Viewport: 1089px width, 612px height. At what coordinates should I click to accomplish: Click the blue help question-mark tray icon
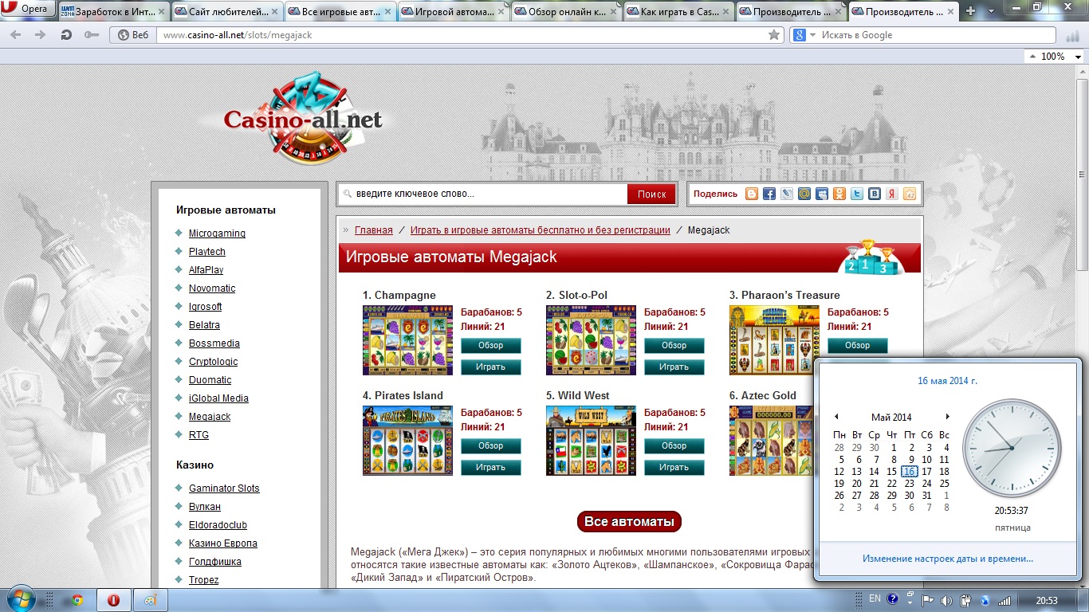(893, 599)
